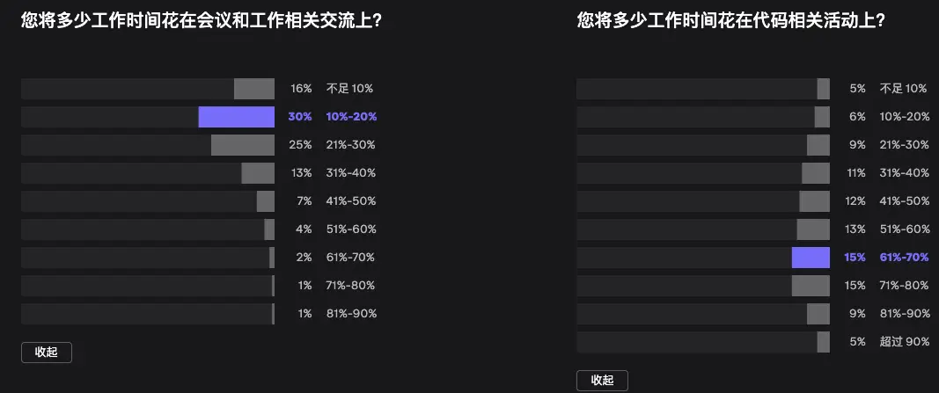
Task: Click the 13% bar for 31%-40% meetings
Action: click(258, 173)
